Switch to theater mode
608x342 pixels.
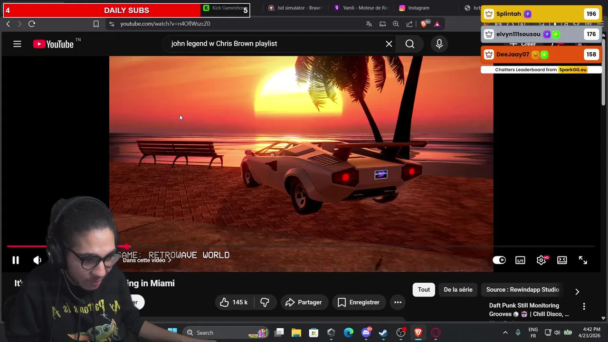[x=562, y=260]
